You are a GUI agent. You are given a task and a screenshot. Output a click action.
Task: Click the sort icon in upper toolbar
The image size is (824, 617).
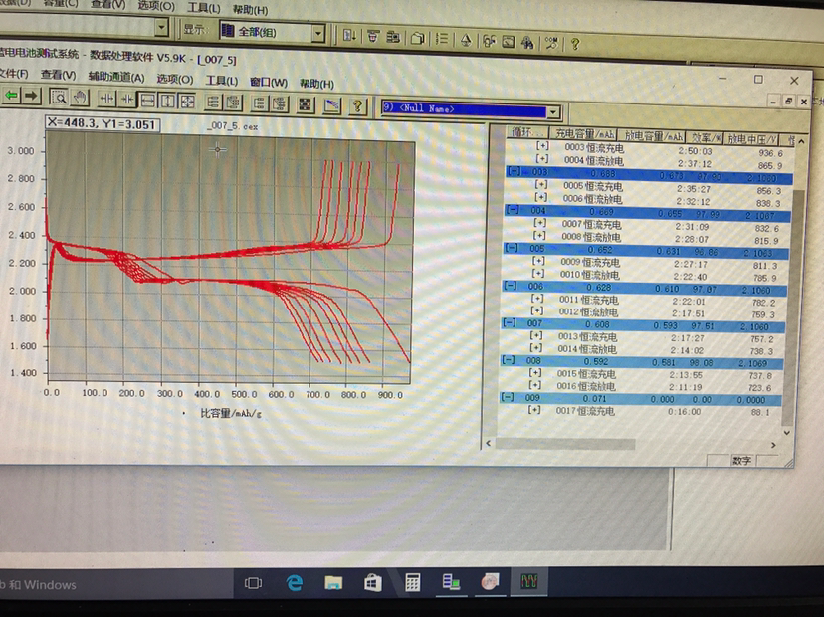pos(349,36)
